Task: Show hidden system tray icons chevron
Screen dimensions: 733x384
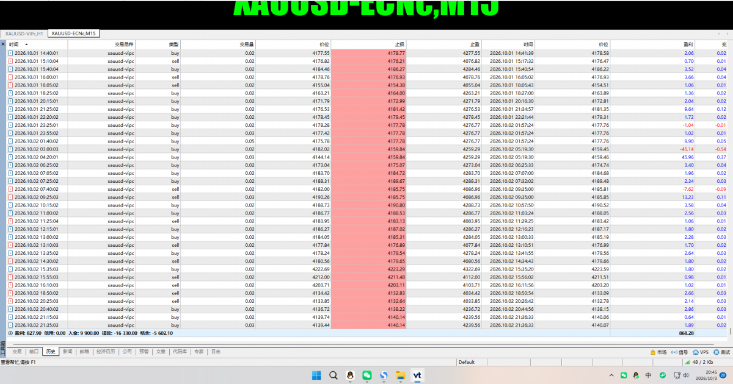Action: coord(611,375)
